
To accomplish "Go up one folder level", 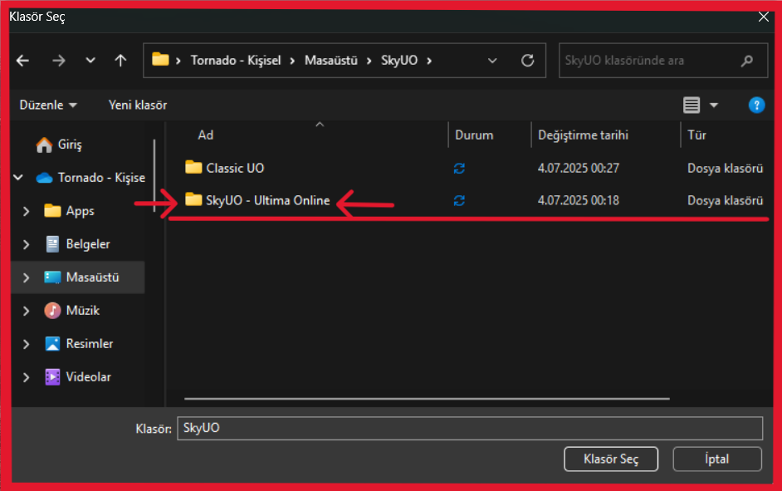I will pyautogui.click(x=120, y=61).
